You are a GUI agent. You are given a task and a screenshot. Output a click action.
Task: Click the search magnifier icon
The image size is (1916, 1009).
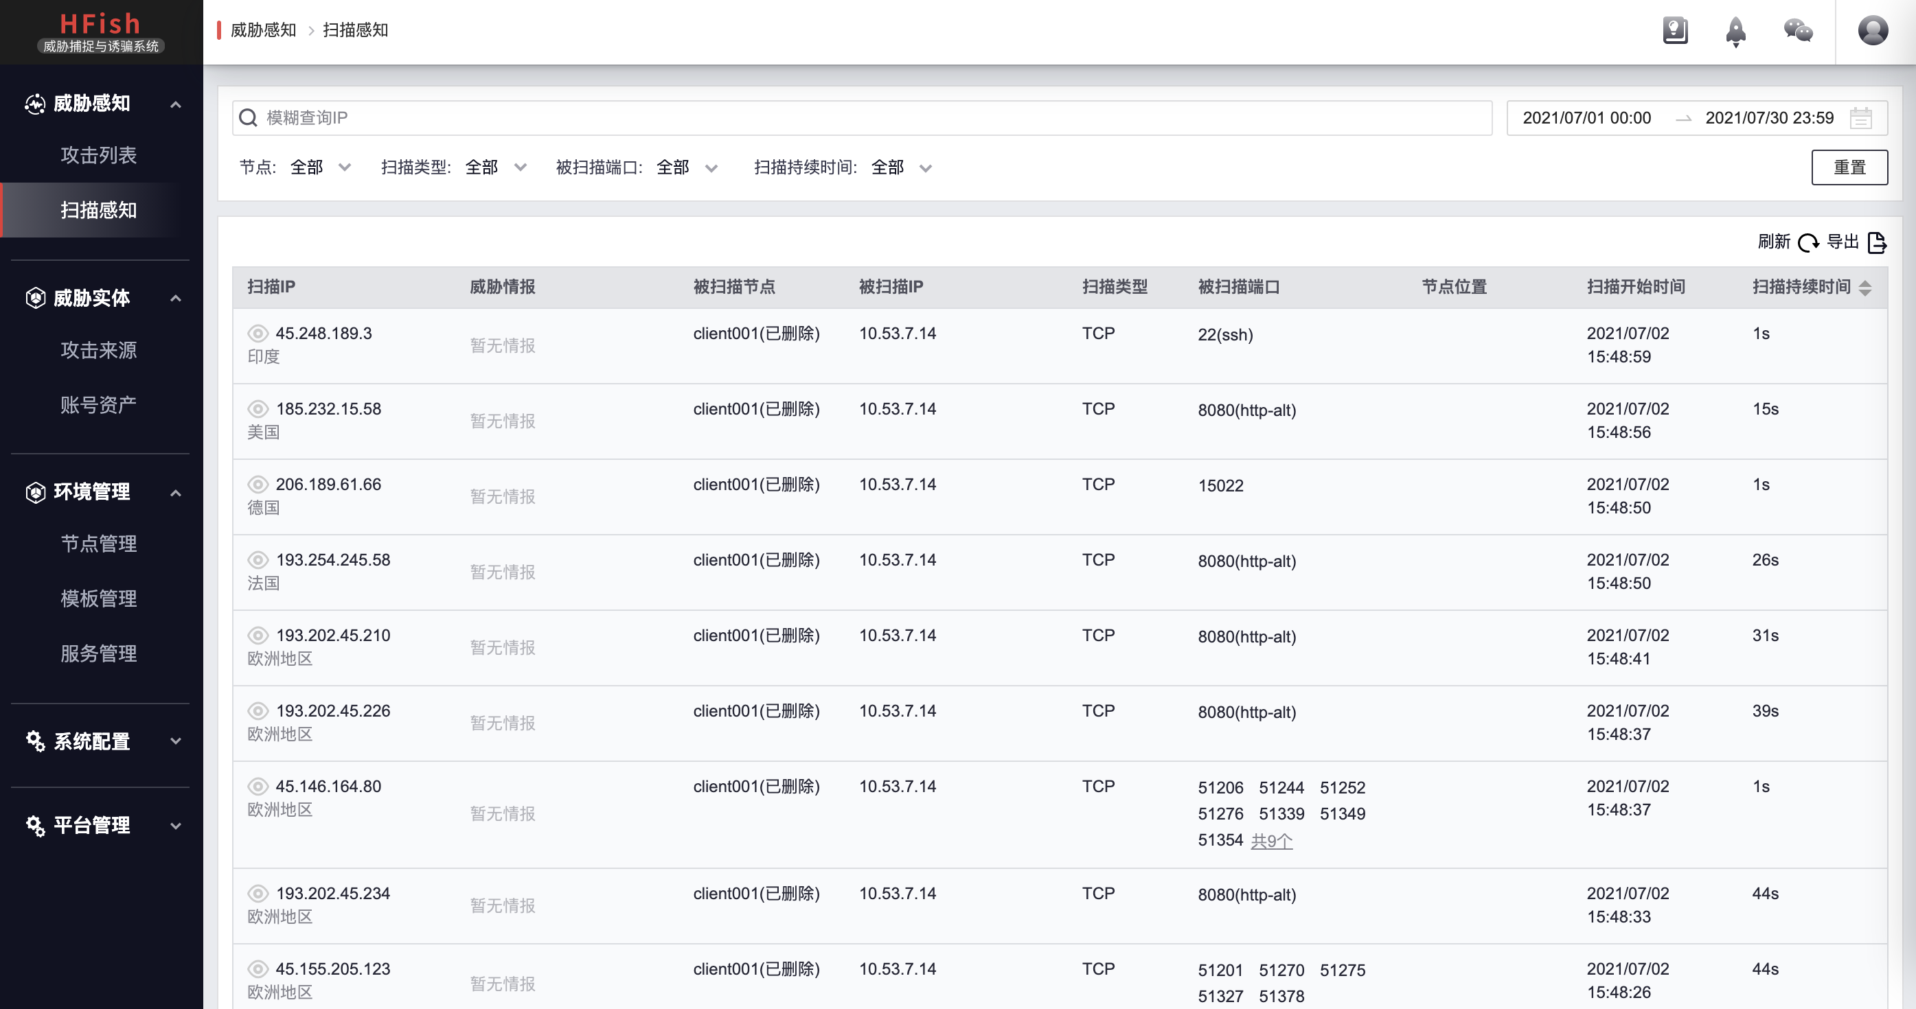click(x=249, y=117)
